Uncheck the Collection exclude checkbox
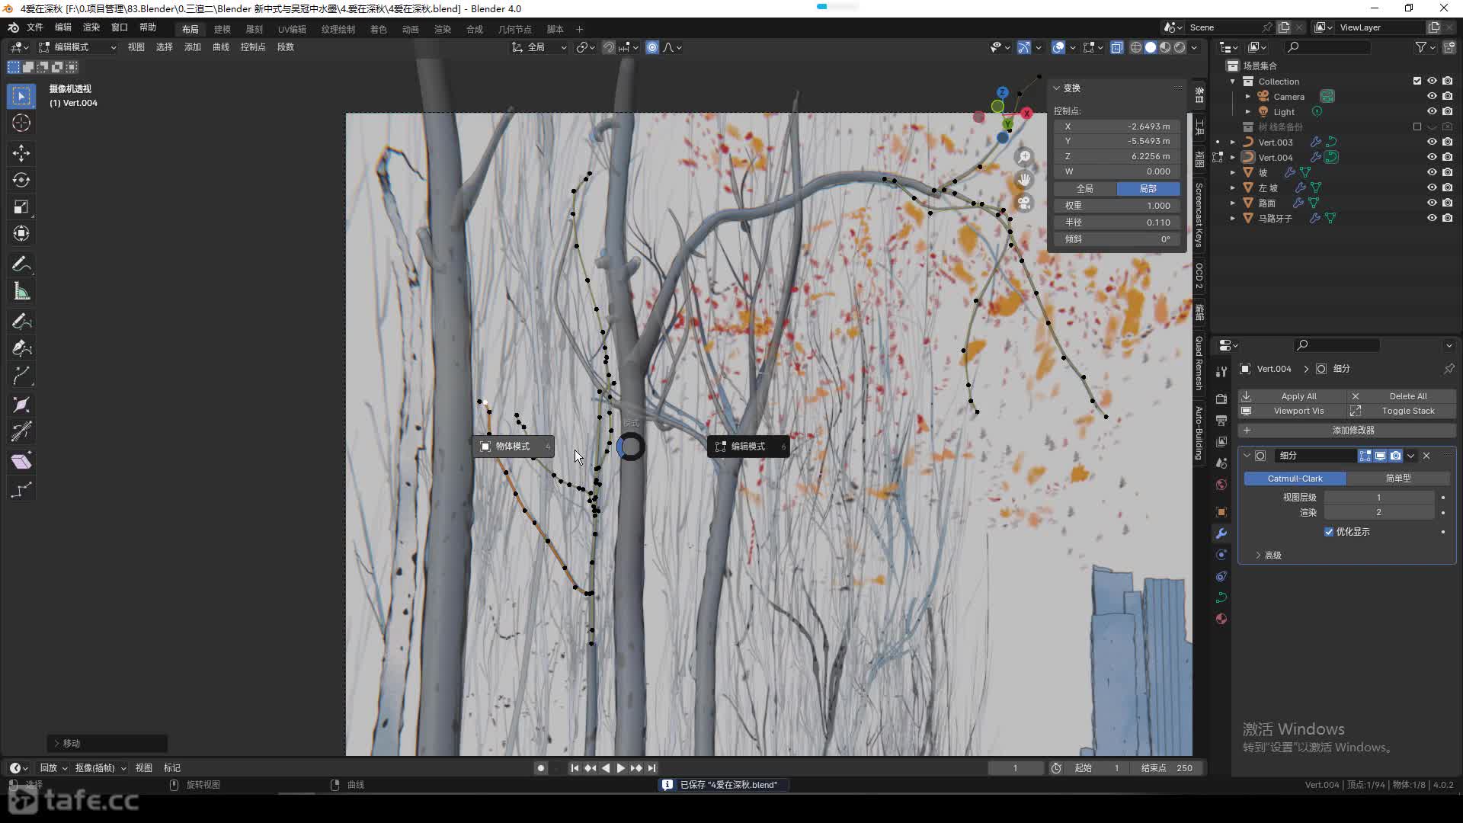1463x823 pixels. [1417, 81]
